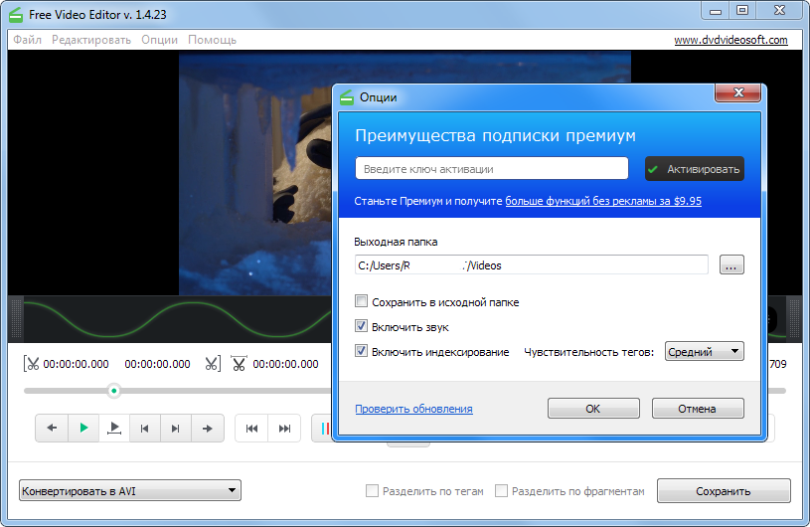The height and width of the screenshot is (527, 810).
Task: Set selection start with left bracket scissors
Action: pos(31,364)
